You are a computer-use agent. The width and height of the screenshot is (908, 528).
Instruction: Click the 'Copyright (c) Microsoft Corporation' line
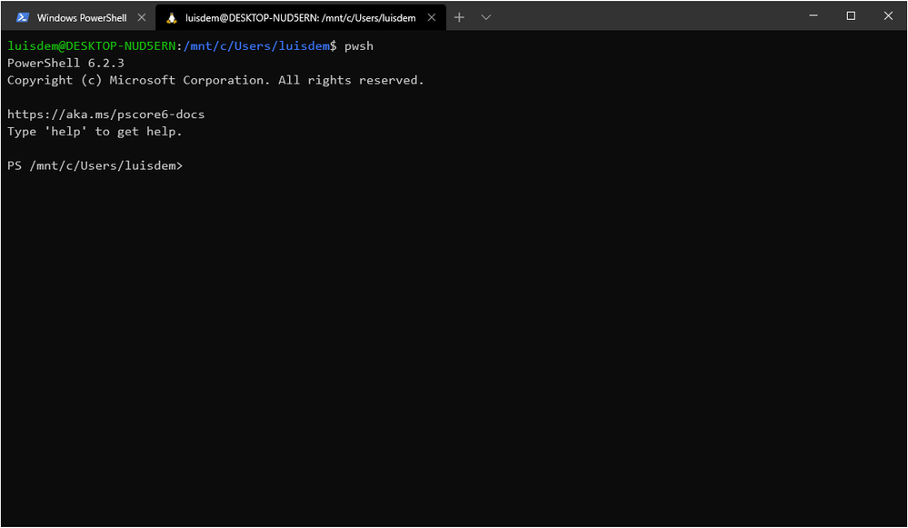[215, 80]
